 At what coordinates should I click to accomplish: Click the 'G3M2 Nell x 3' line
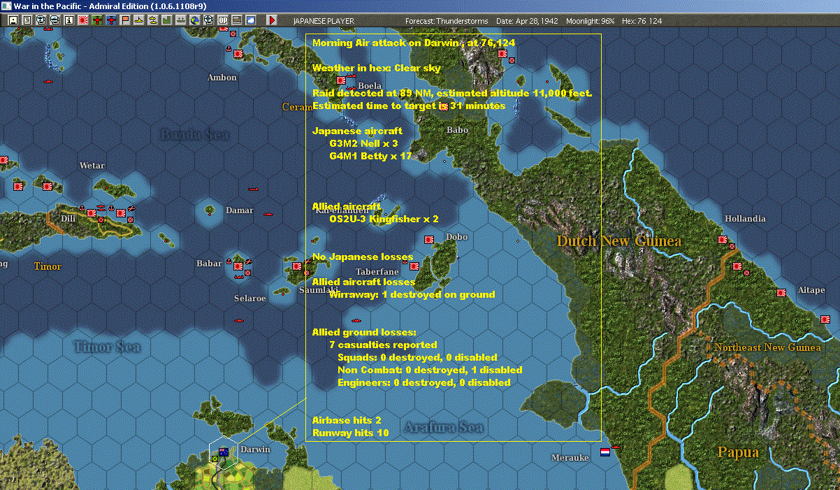click(363, 143)
